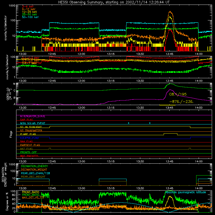Click the '0.8-7 MeV' legend label
Viewport: 215px width, 215px height.
pos(29,63)
